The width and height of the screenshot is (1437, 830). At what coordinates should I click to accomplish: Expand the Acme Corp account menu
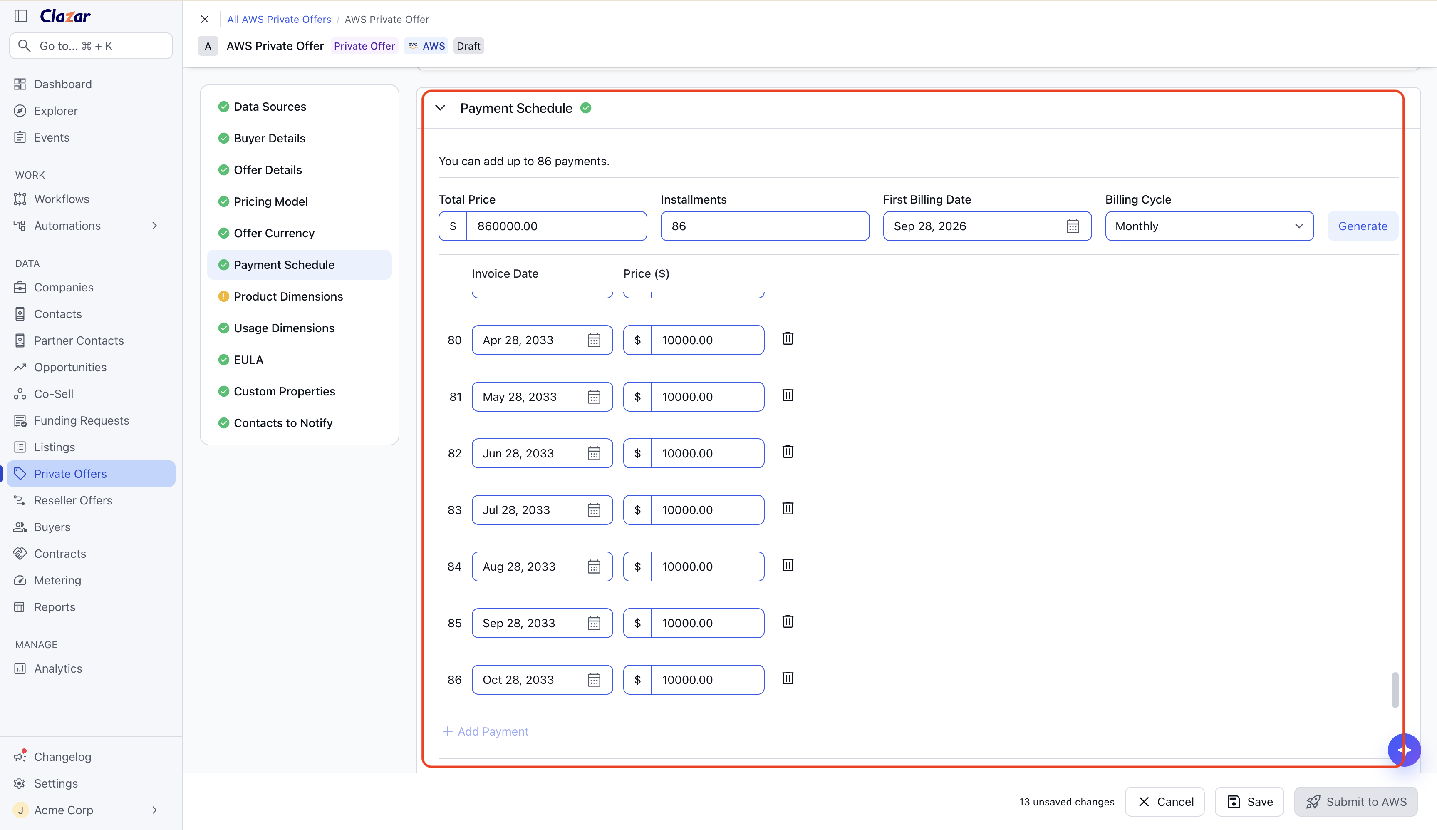154,810
